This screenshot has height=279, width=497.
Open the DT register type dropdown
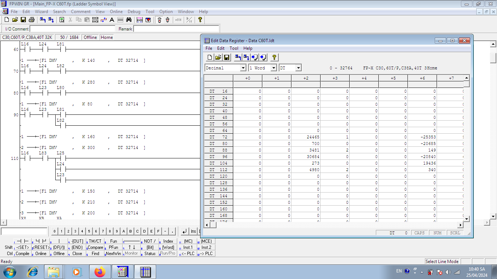click(x=298, y=68)
